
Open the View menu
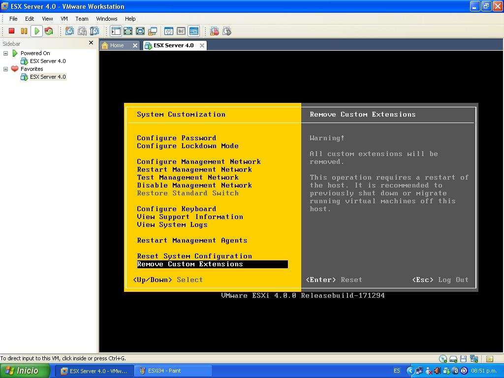pyautogui.click(x=47, y=19)
